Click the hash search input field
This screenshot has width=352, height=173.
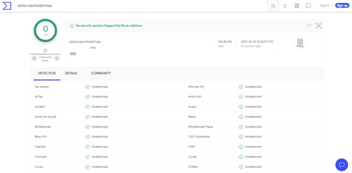[x=141, y=6]
